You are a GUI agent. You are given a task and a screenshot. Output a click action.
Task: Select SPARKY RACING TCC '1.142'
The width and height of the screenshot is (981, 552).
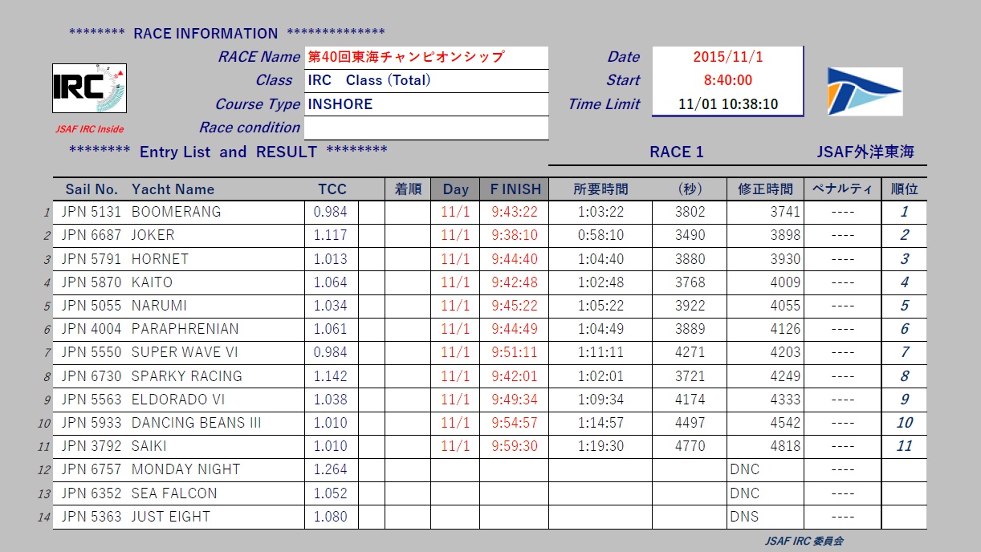coord(331,376)
